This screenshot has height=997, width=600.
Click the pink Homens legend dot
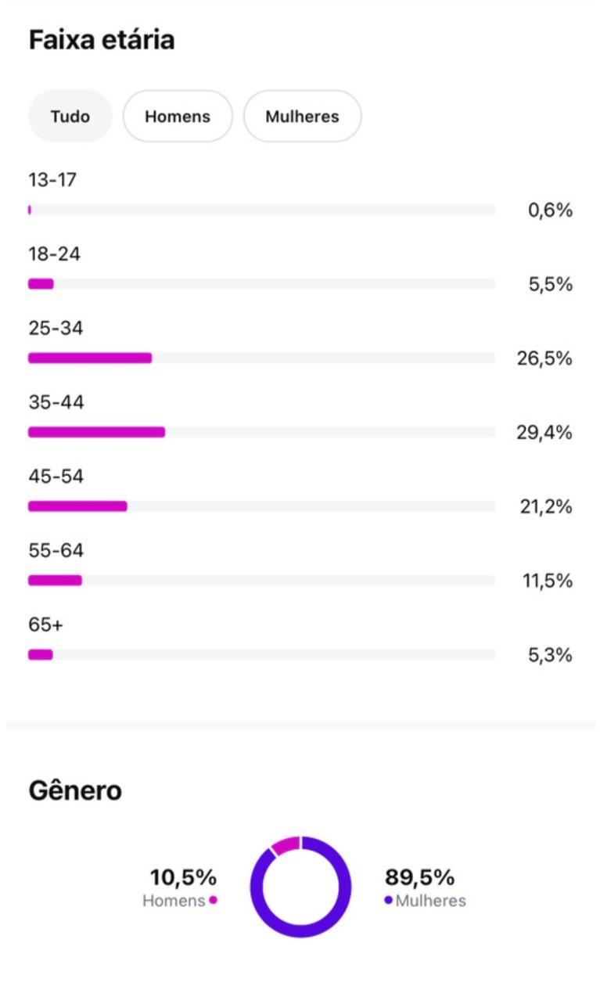[x=213, y=901]
